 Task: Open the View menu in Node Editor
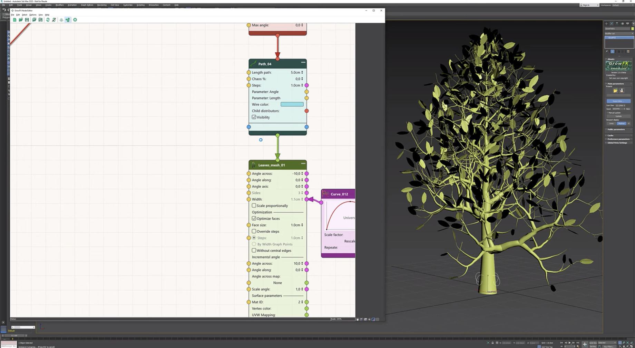click(x=41, y=15)
